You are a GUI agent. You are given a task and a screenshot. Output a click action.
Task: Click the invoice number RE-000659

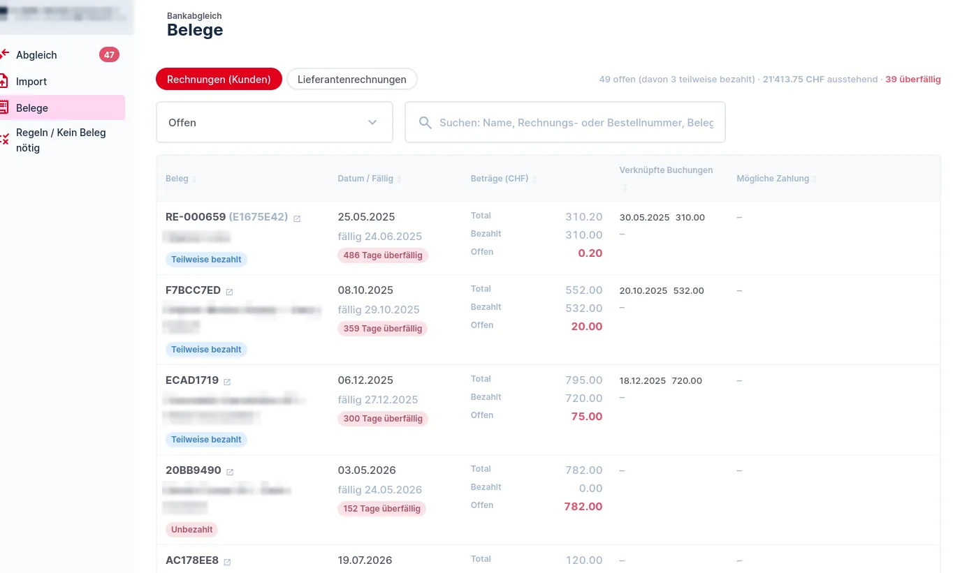coord(196,217)
